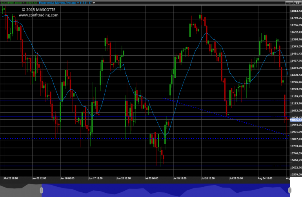The height and width of the screenshot is (197, 302).
Task: Click the 10847,43 price axis label
Action: [296, 139]
